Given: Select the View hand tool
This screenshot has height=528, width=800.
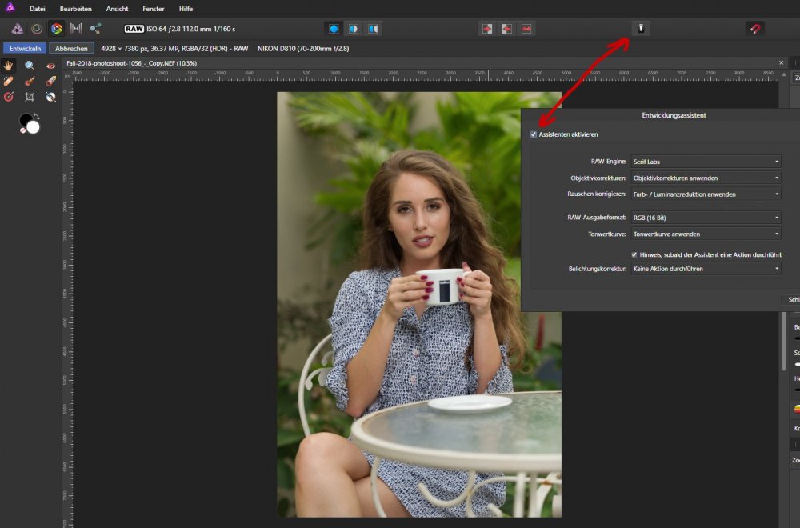Looking at the screenshot, I should pyautogui.click(x=10, y=66).
